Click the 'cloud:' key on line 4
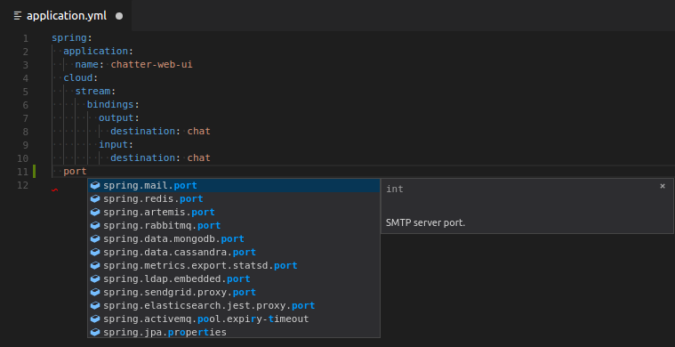 pyautogui.click(x=81, y=78)
